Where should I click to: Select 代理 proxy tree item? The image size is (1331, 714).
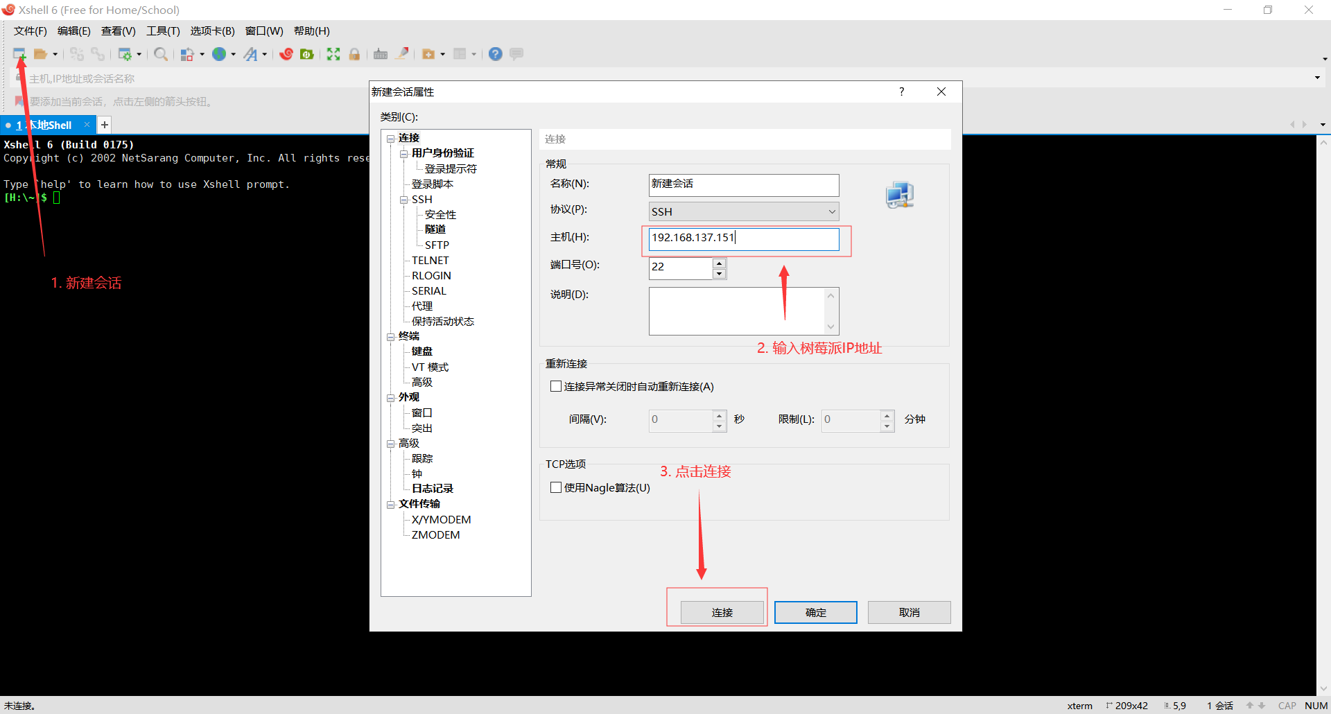click(421, 306)
